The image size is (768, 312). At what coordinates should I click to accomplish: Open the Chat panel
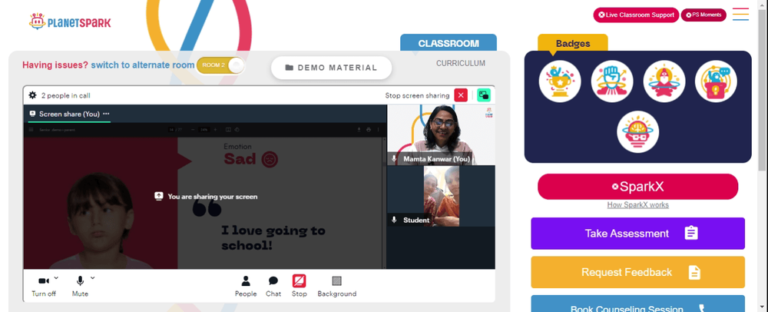click(x=273, y=286)
